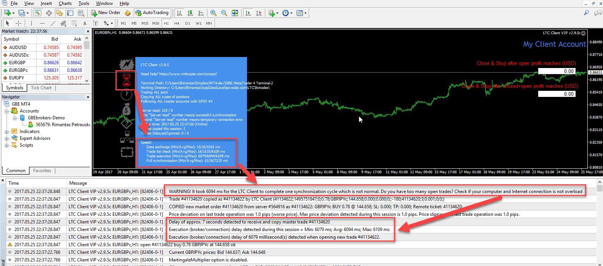Close the Navigator panel

(x=88, y=97)
